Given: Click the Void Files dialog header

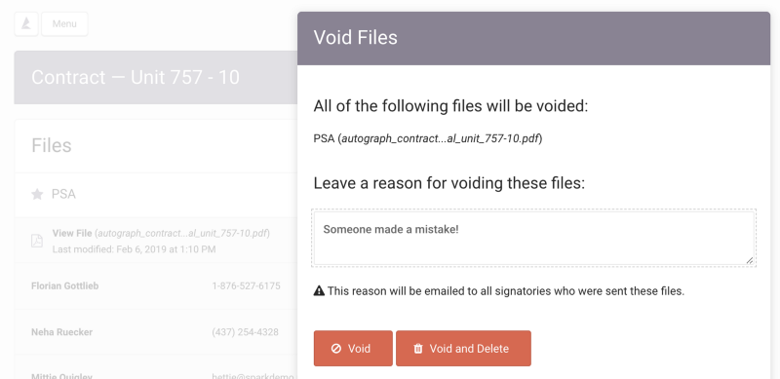Looking at the screenshot, I should coord(533,38).
